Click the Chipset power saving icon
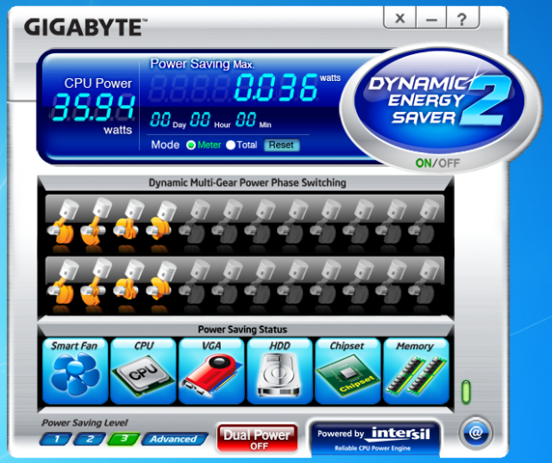The width and height of the screenshot is (552, 463). coord(348,371)
